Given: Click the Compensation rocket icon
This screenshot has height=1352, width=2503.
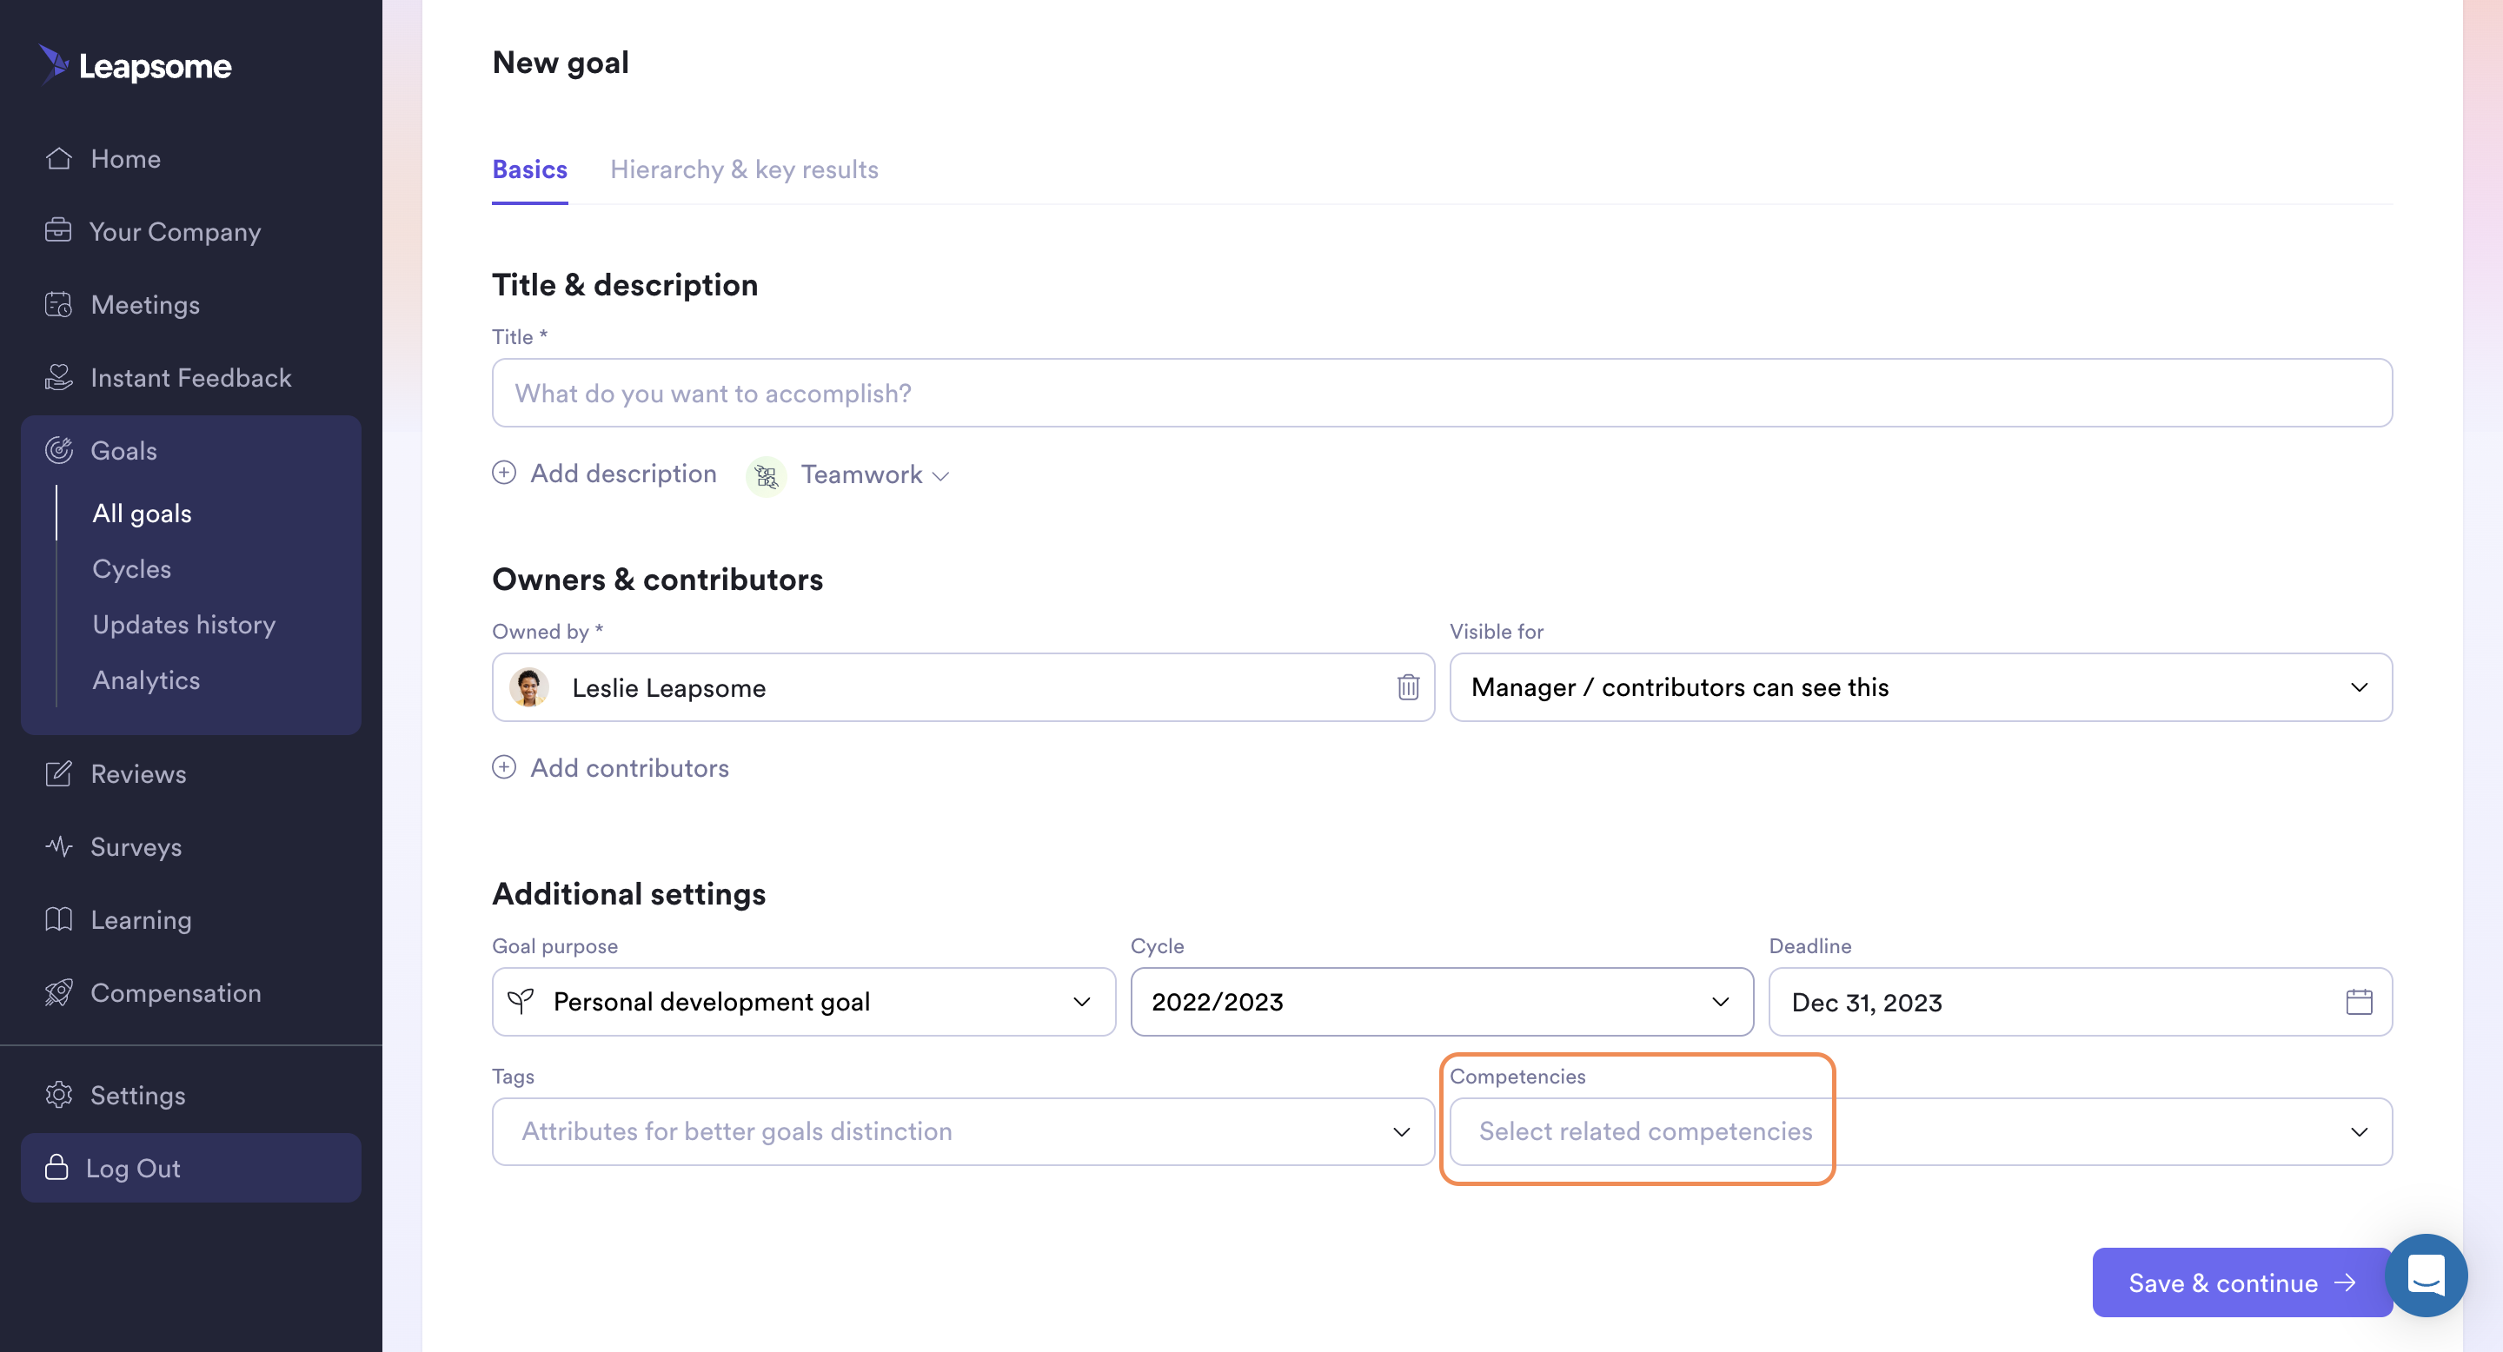Looking at the screenshot, I should [x=58, y=992].
